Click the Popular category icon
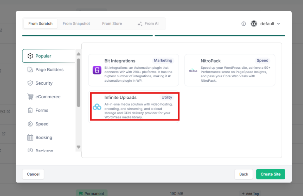 30,56
